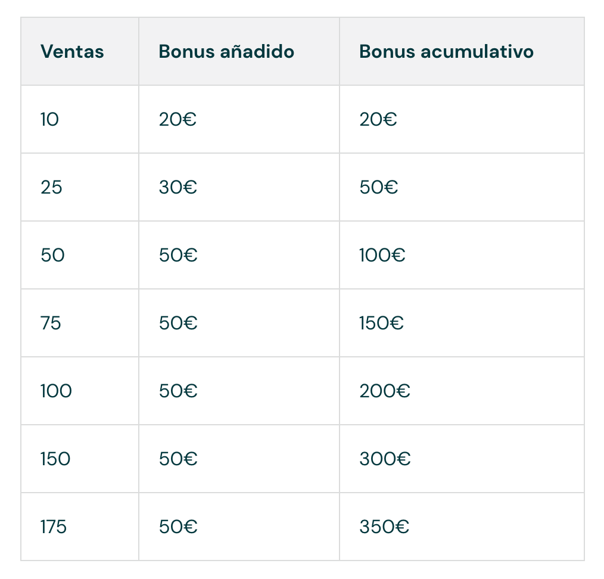Screen dimensions: 604x579
Task: Select the 50 value in Ventas column
Action: point(52,256)
